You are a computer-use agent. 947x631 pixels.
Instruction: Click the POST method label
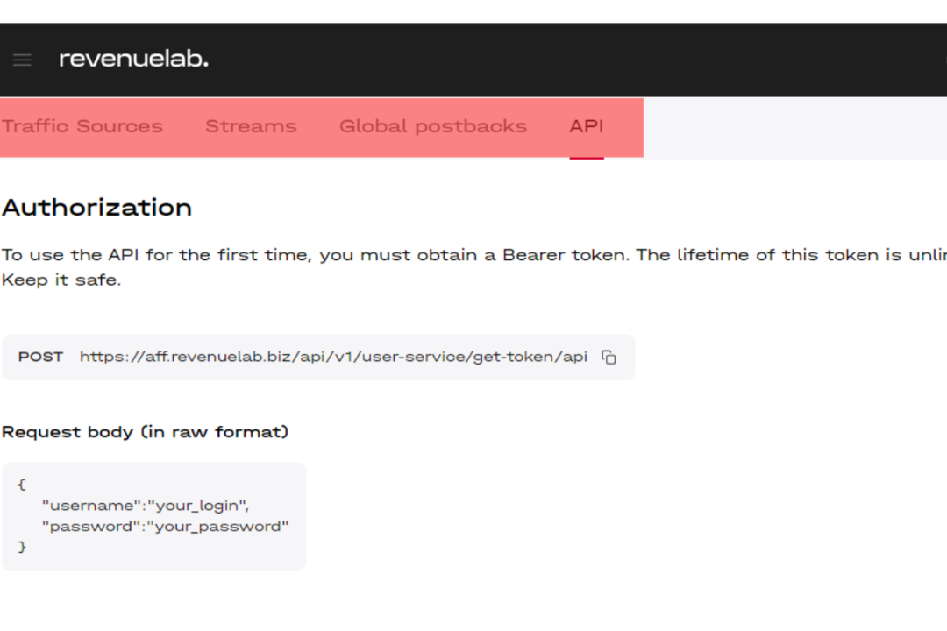(x=40, y=357)
